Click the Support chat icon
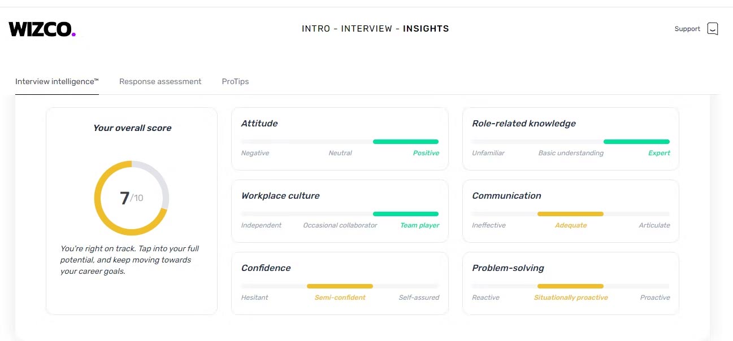Viewport: 733px width, 341px height. click(713, 29)
